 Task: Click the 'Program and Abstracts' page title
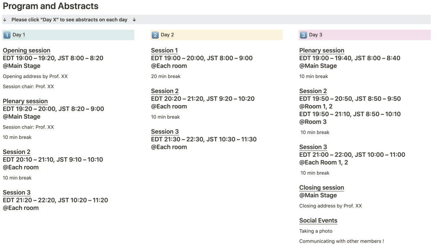pyautogui.click(x=51, y=6)
